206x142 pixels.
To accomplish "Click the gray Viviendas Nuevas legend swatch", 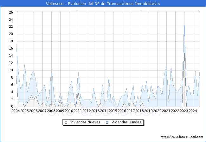I will 66,122.
